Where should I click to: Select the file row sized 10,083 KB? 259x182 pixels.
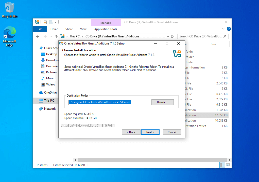click(207, 121)
